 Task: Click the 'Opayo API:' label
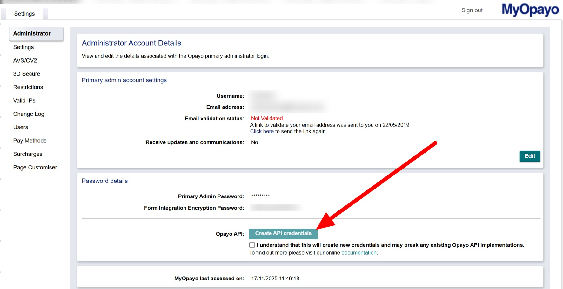pos(230,234)
